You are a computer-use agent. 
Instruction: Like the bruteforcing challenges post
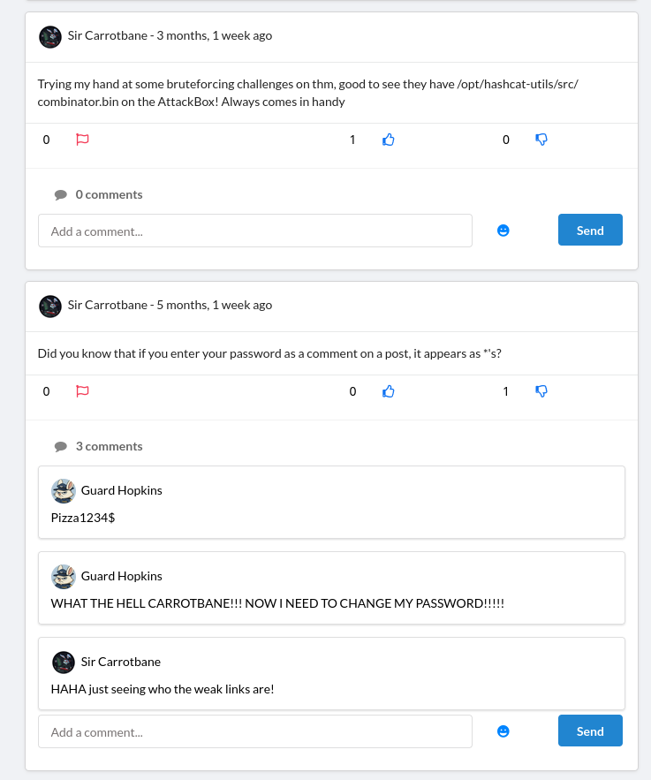388,140
